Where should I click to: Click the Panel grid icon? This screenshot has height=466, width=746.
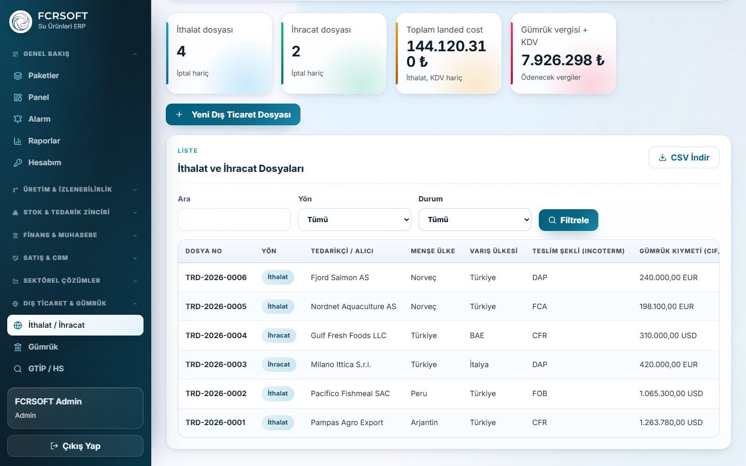pyautogui.click(x=18, y=97)
